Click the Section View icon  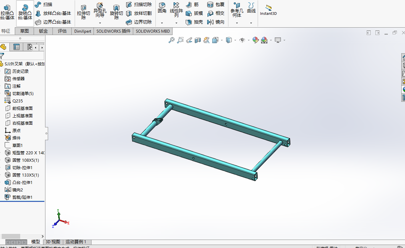point(198,40)
